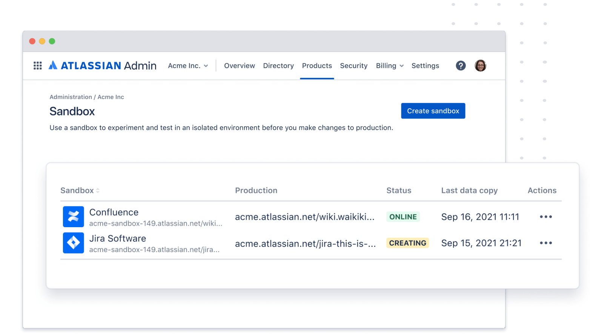Expand the Billing dropdown menu
Viewport: 593px width, 334px height.
point(390,66)
